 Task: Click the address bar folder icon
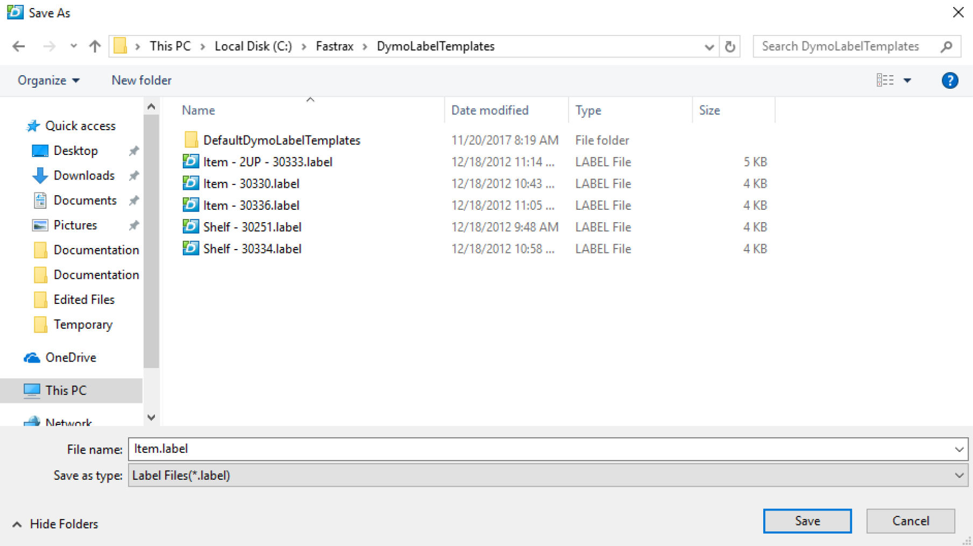[x=120, y=46]
